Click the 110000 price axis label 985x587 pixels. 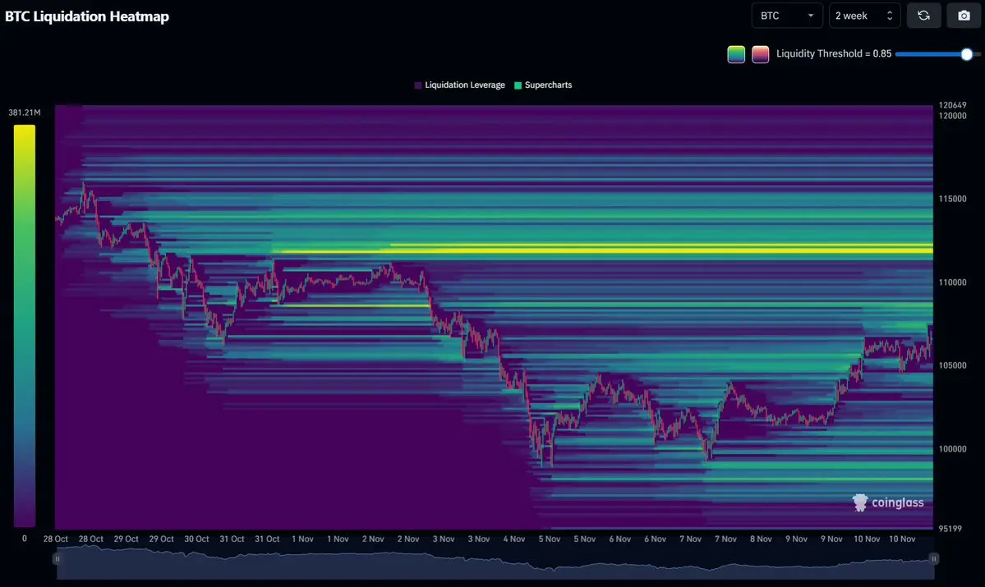pyautogui.click(x=952, y=282)
